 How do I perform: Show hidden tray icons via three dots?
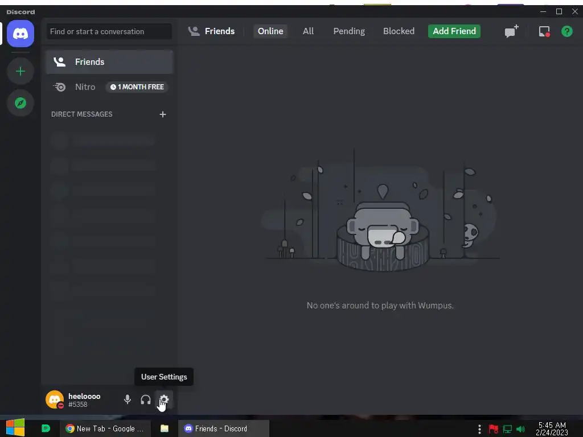(479, 429)
